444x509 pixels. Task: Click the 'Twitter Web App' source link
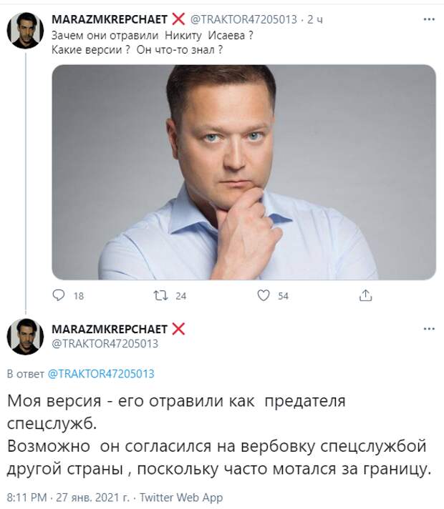[181, 498]
